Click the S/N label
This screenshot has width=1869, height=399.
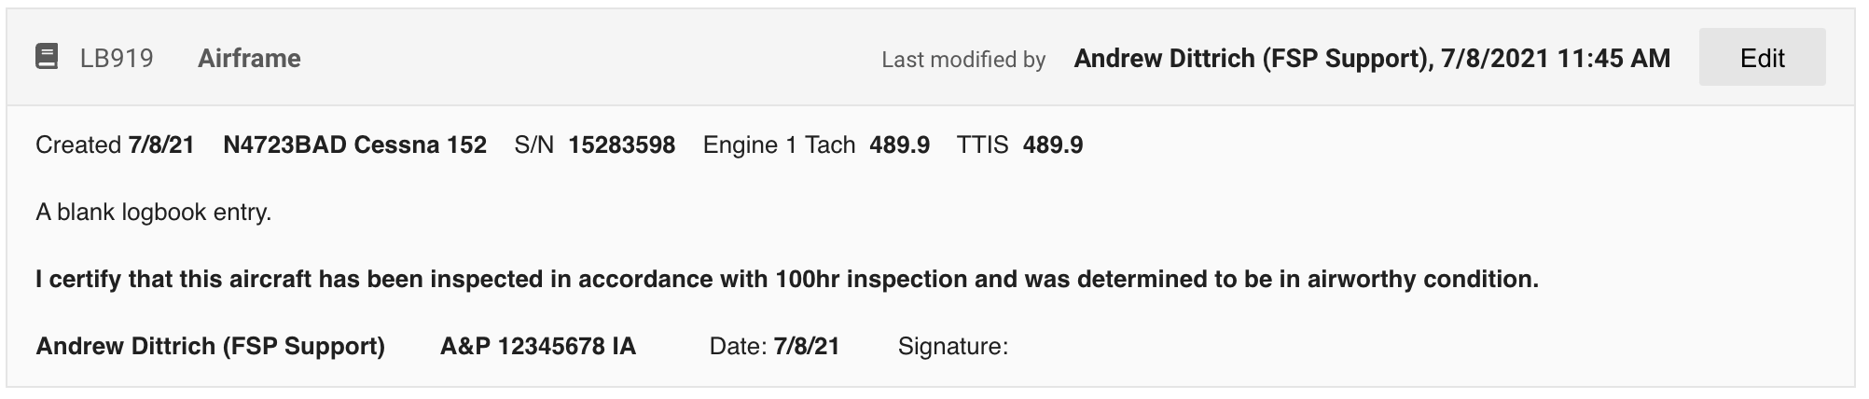click(534, 145)
